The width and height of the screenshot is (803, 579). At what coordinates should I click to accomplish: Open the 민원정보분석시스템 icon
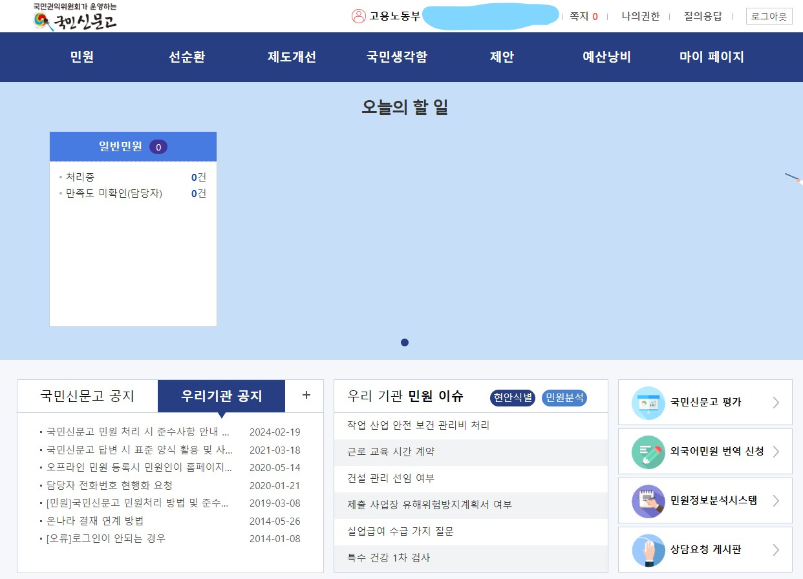[647, 501]
